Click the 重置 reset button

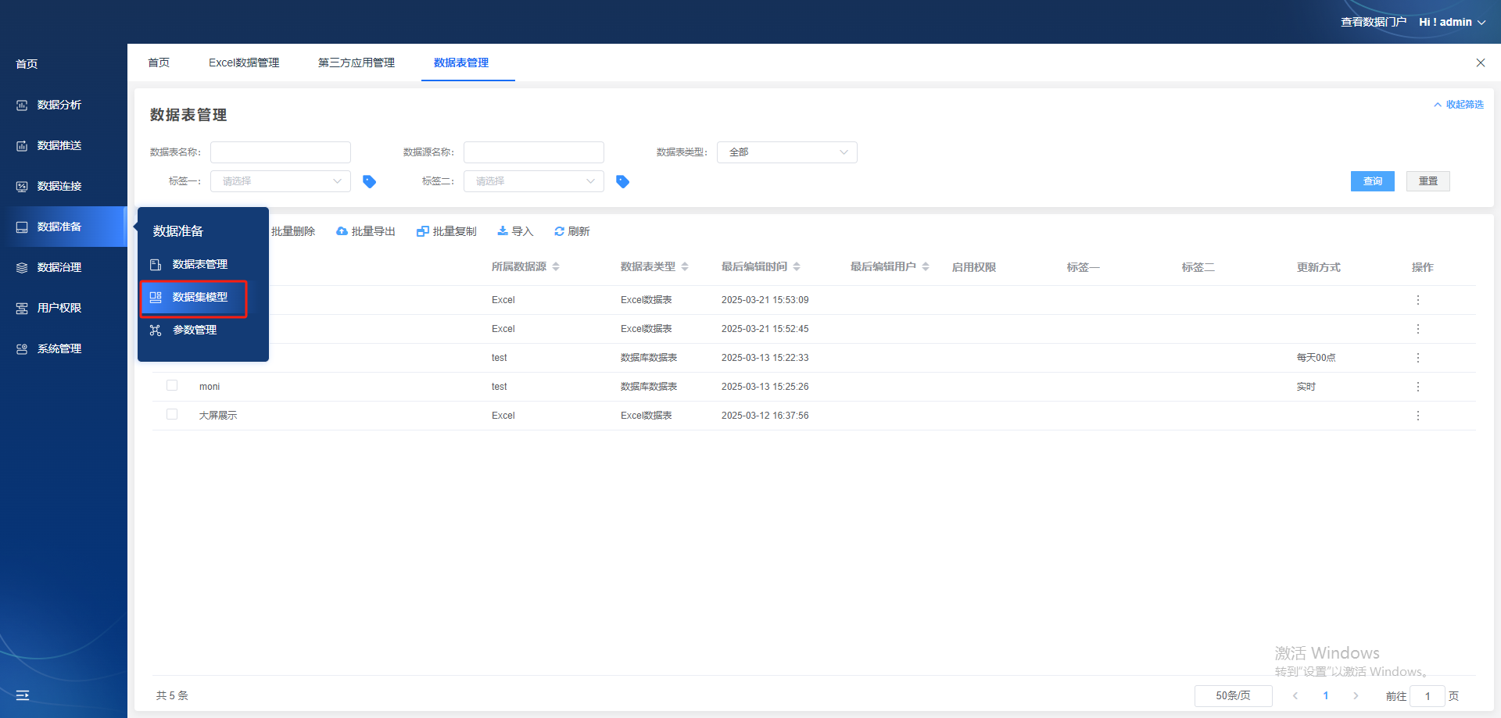(1428, 181)
